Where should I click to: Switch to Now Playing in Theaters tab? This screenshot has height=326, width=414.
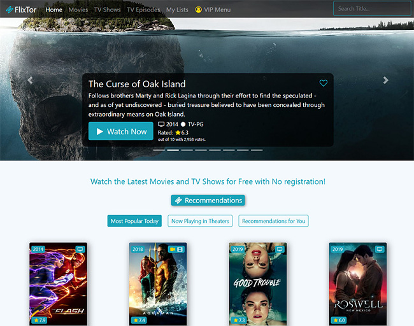[x=200, y=221]
